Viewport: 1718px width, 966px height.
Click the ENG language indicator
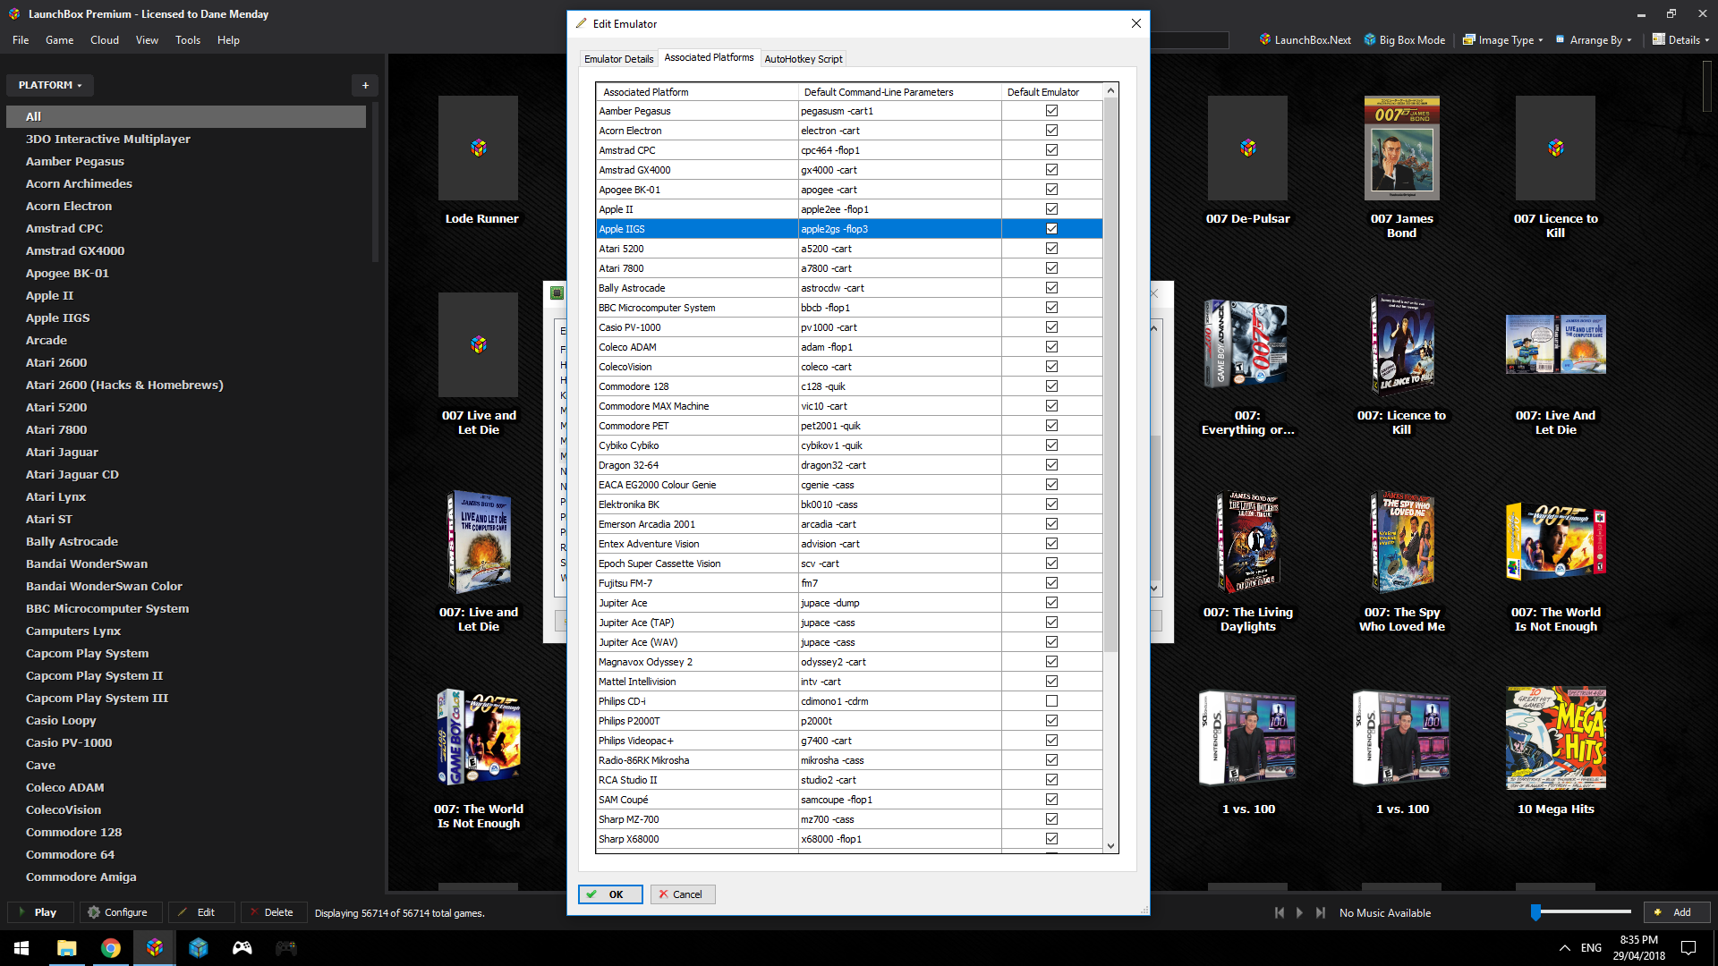1591,948
